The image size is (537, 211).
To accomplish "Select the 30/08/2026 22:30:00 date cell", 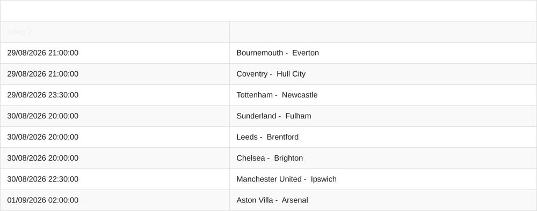I will (x=115, y=179).
